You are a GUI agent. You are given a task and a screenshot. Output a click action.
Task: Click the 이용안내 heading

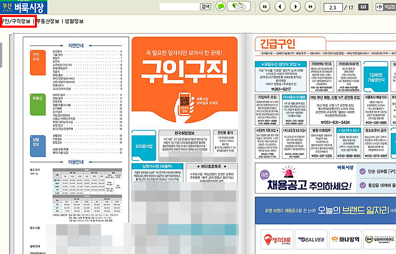(76, 162)
